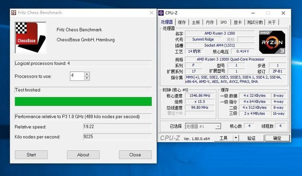This screenshot has height=176, width=302.
Task: Click the Close button in Fritz Benchmark
Action: click(135, 155)
